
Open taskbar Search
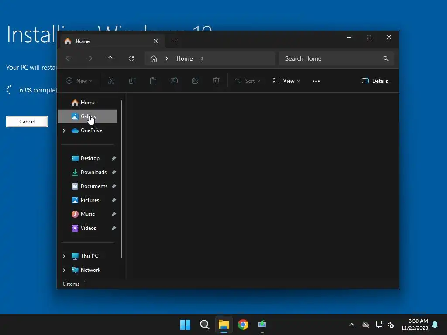point(205,325)
